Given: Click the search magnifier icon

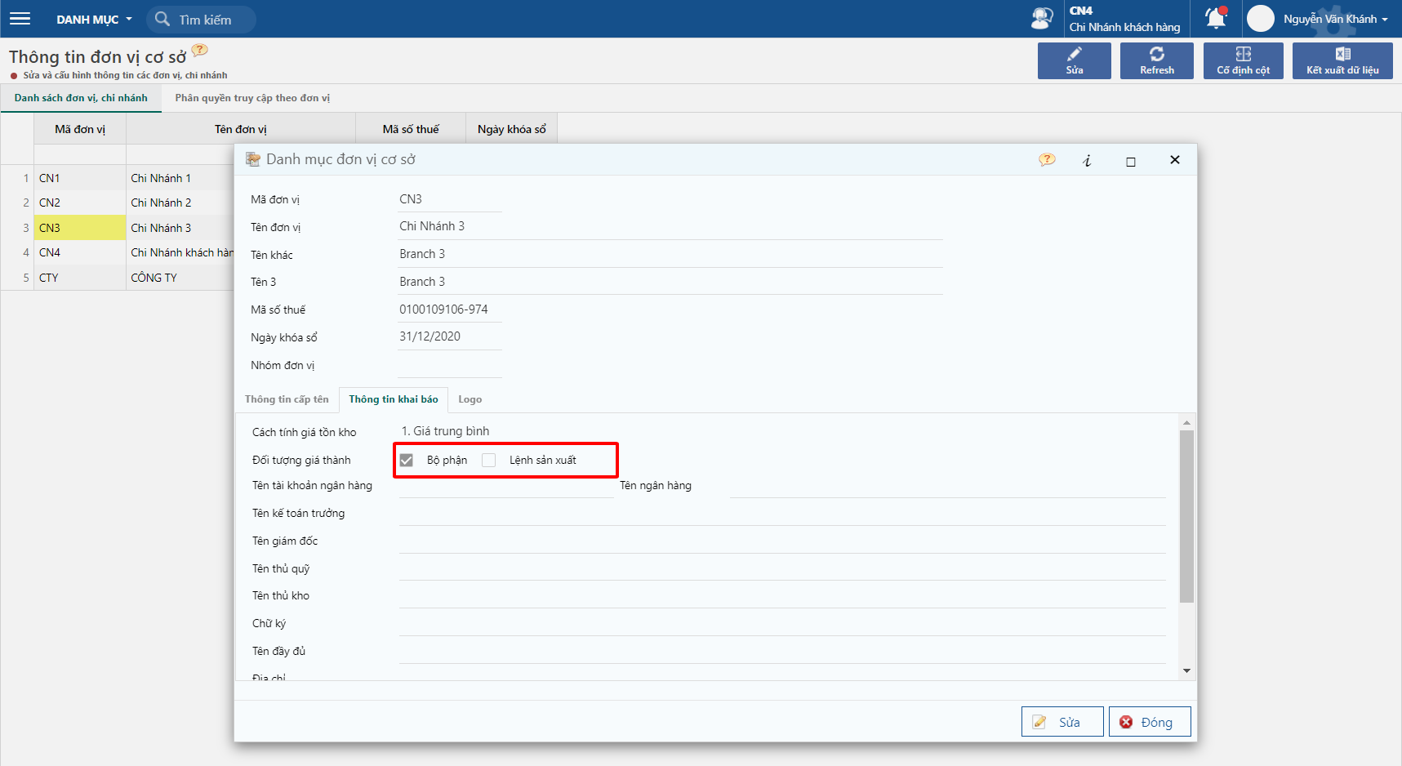Looking at the screenshot, I should 162,19.
